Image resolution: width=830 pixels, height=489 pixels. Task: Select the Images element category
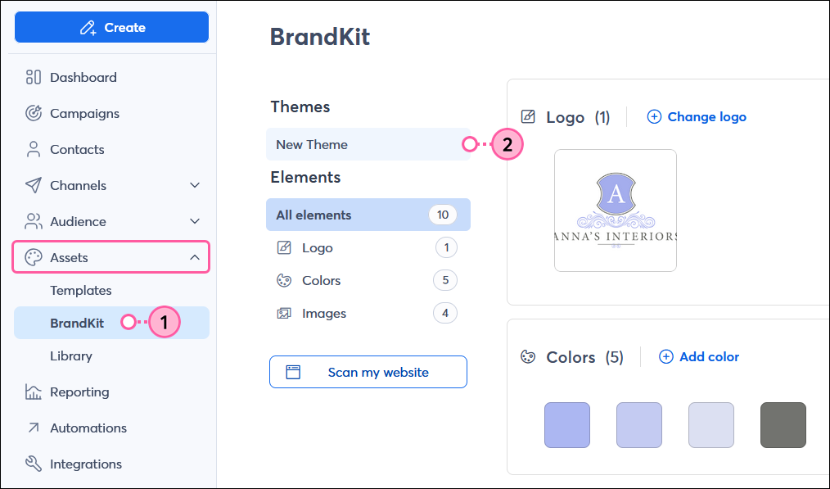323,313
